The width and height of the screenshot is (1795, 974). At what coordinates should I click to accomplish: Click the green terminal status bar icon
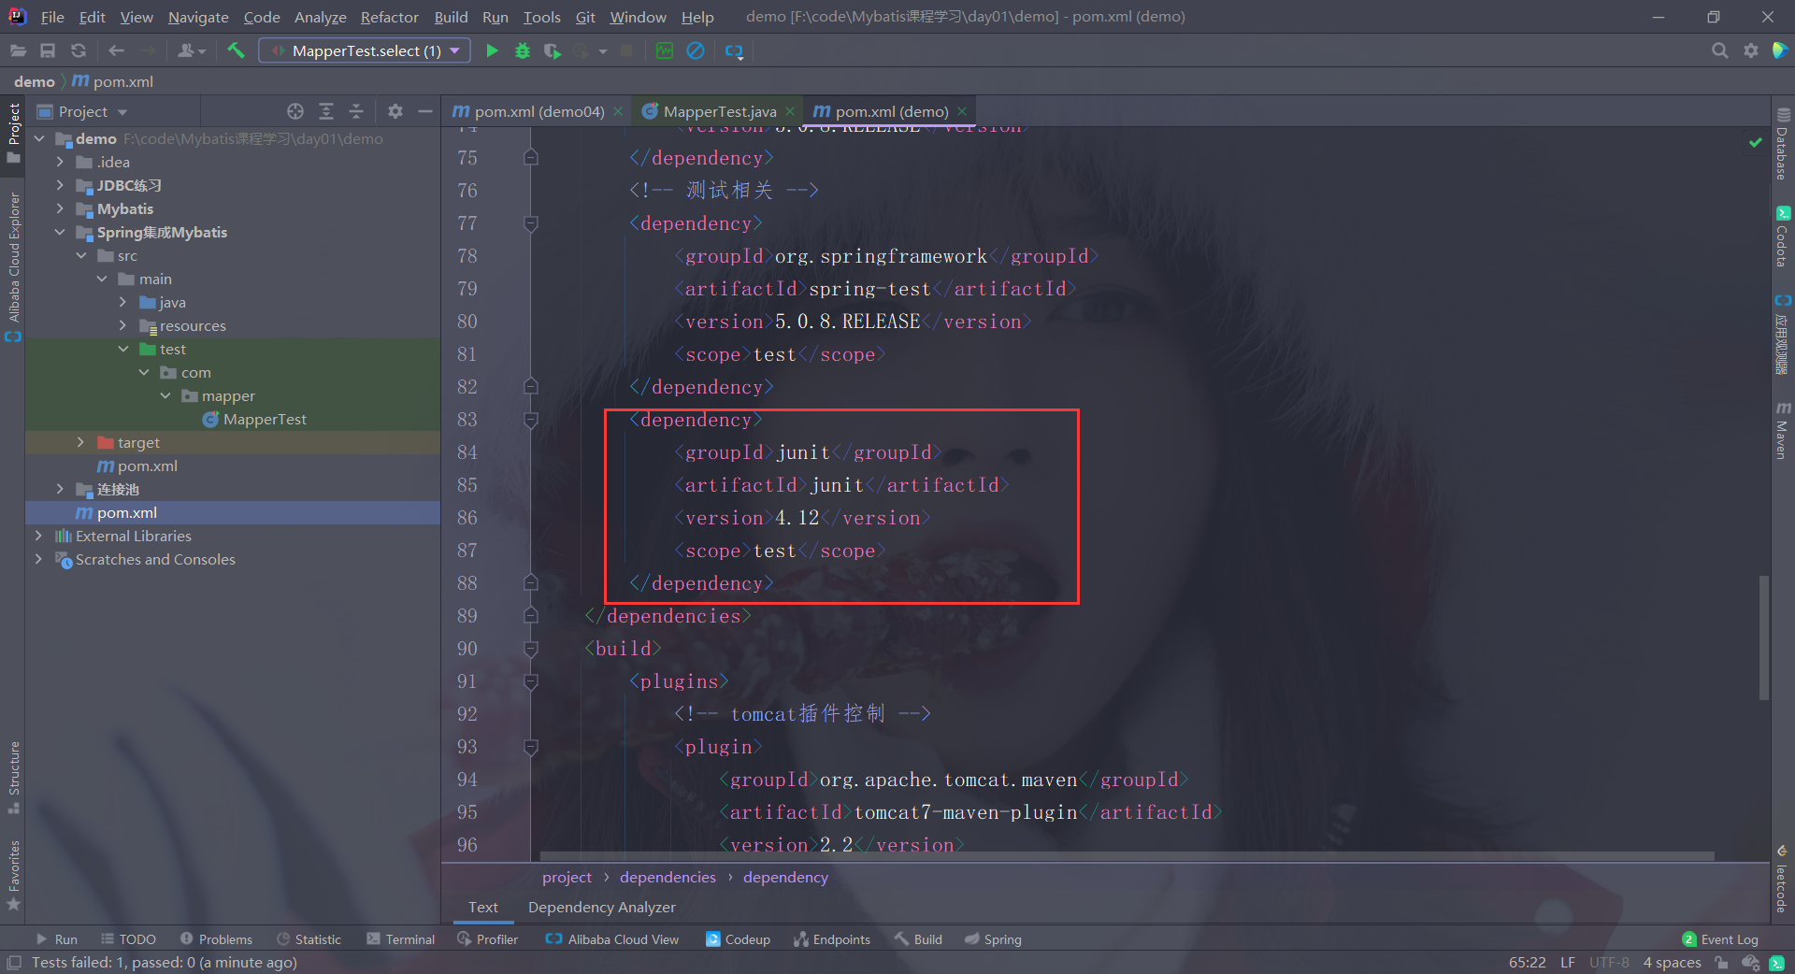coord(1777,963)
